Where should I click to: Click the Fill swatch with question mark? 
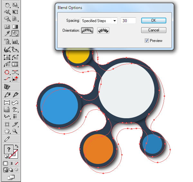pyautogui.click(x=9, y=149)
